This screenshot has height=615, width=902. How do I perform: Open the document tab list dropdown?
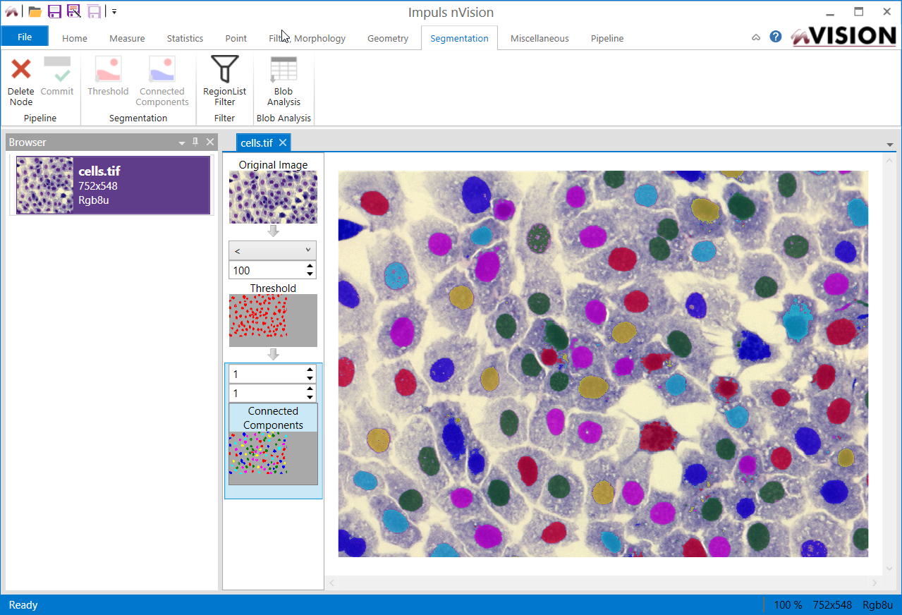pyautogui.click(x=890, y=145)
